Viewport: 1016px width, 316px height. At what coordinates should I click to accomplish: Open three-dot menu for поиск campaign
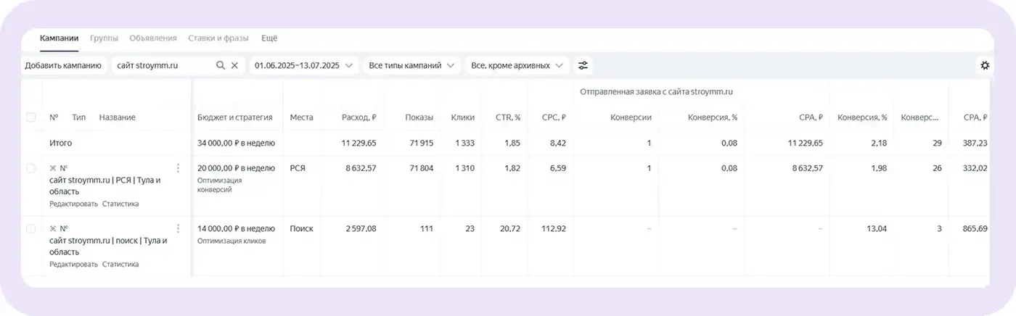(179, 228)
